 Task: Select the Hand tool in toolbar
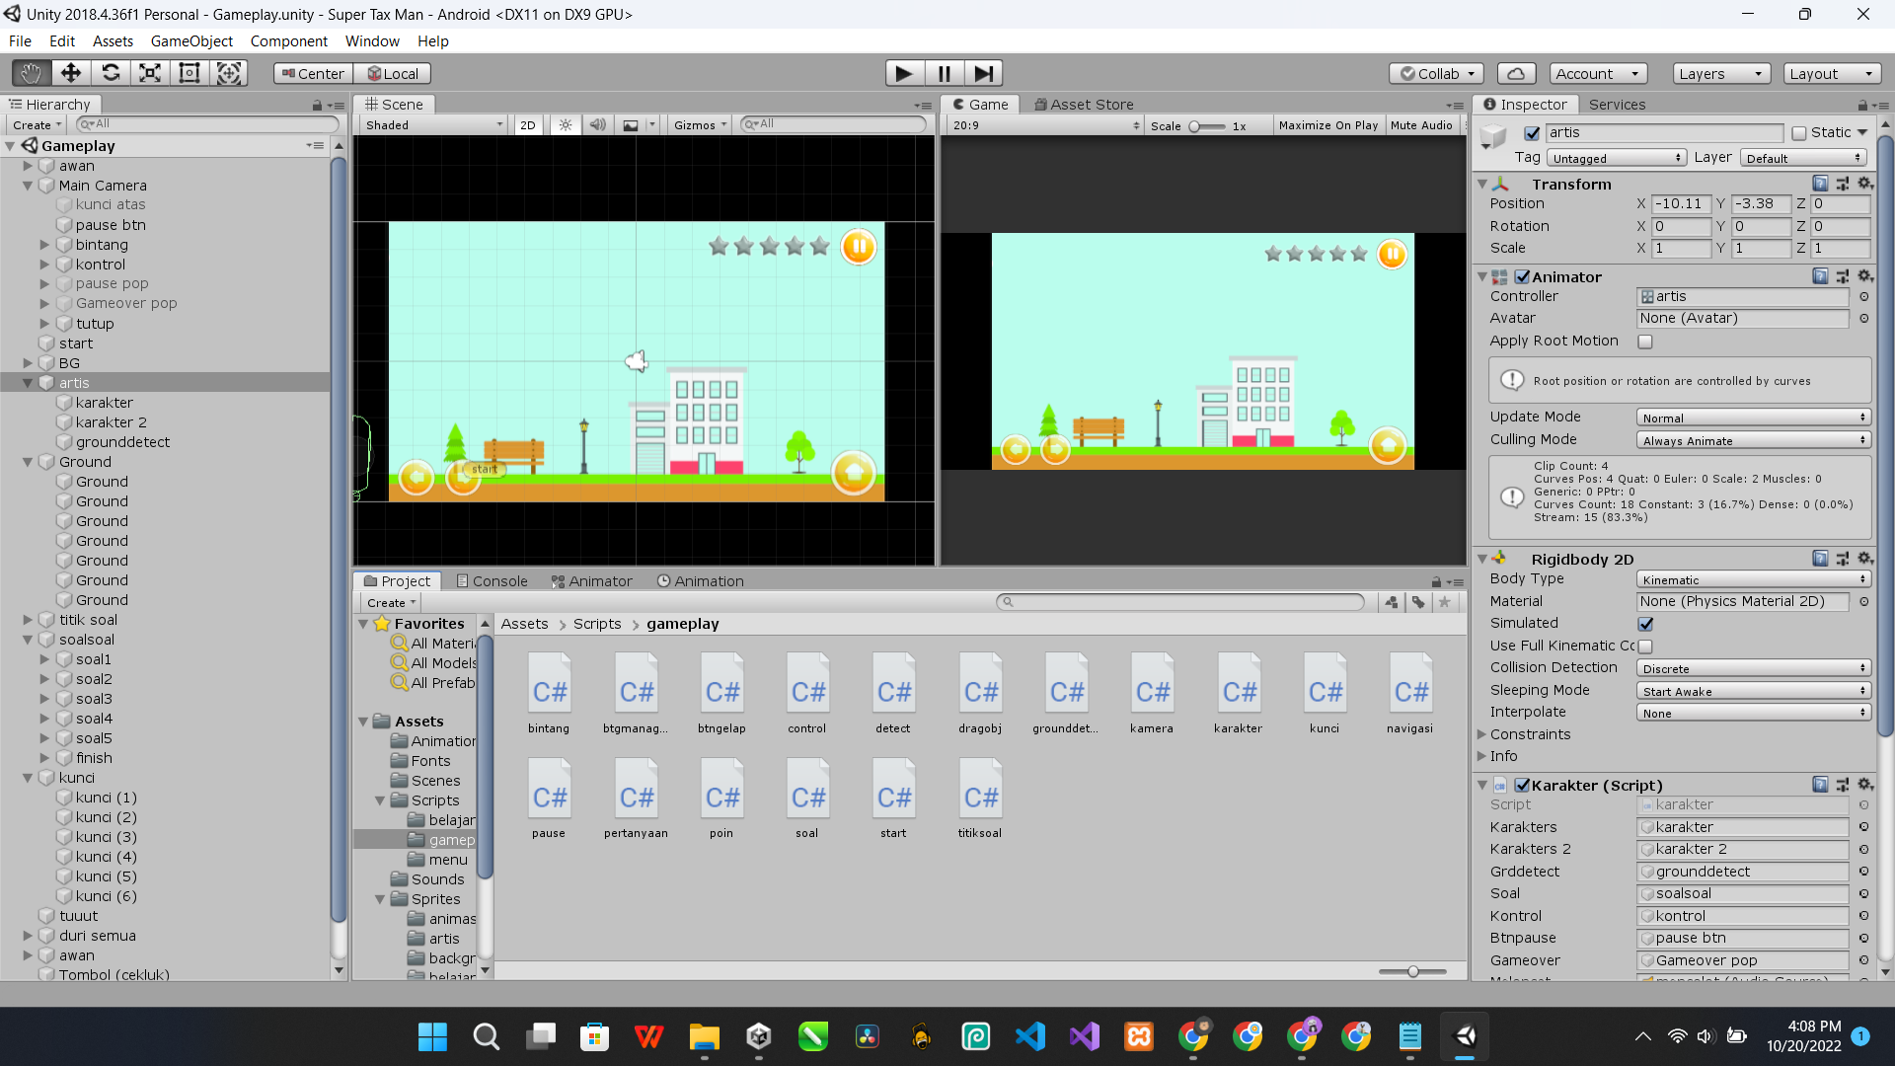[31, 73]
